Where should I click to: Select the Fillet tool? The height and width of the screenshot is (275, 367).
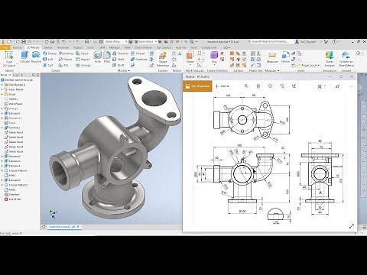107,57
